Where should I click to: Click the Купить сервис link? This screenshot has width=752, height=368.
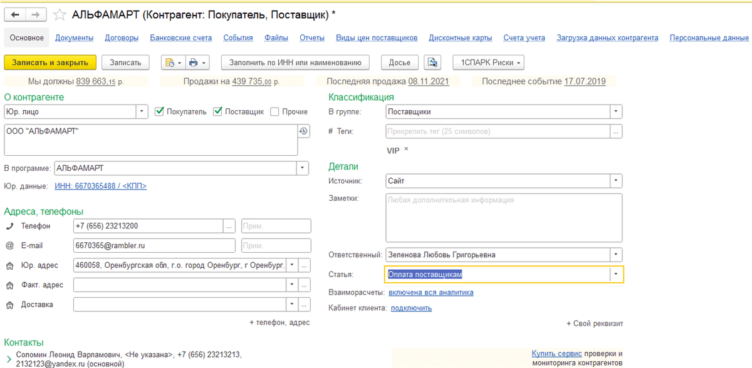tap(556, 353)
